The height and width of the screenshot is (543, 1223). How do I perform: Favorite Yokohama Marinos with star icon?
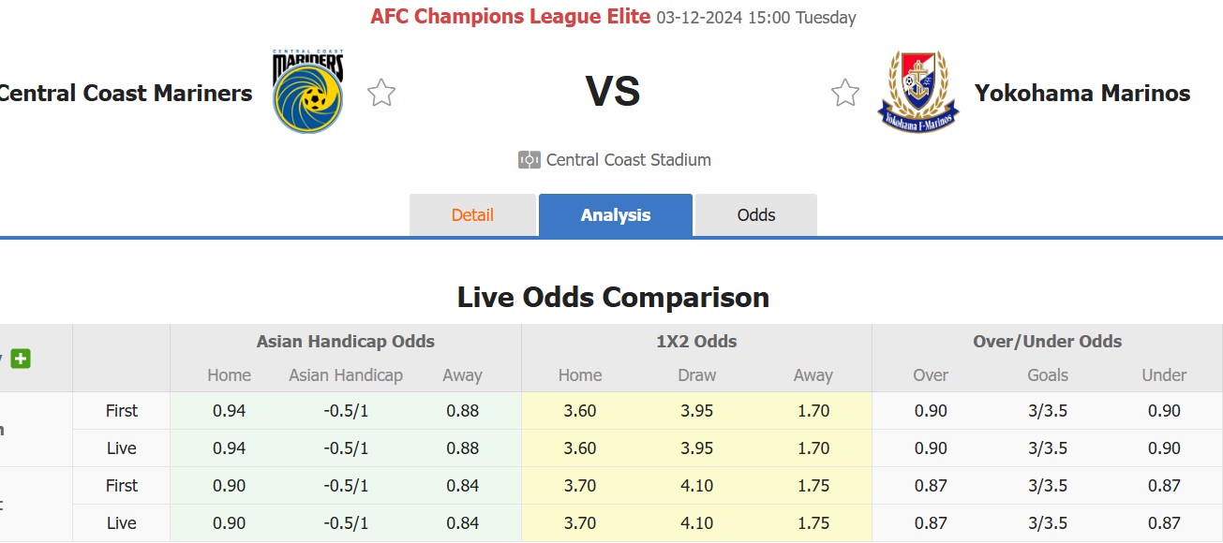[845, 93]
